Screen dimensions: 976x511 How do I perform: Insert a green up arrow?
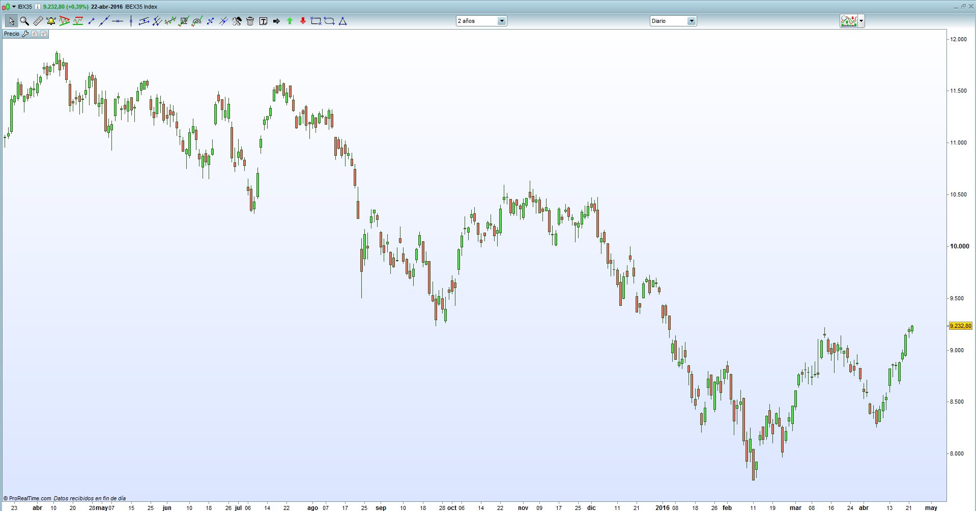click(290, 21)
